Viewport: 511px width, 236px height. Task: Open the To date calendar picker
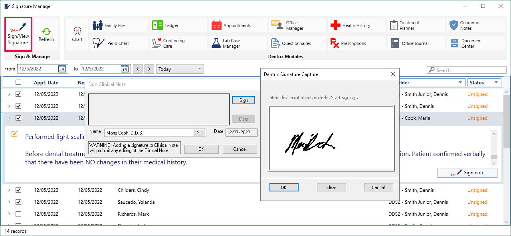click(125, 69)
